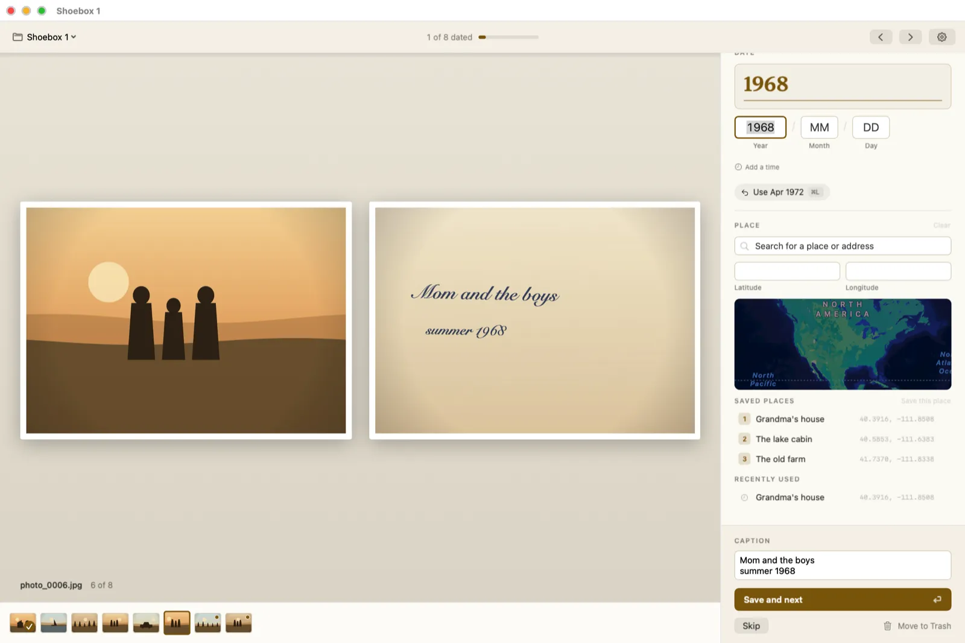Click number 2 badge beside The lake cabin
Screen dimensions: 965x643
(x=744, y=439)
